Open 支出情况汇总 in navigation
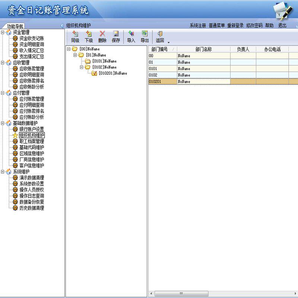298x298 pixels. (32, 57)
